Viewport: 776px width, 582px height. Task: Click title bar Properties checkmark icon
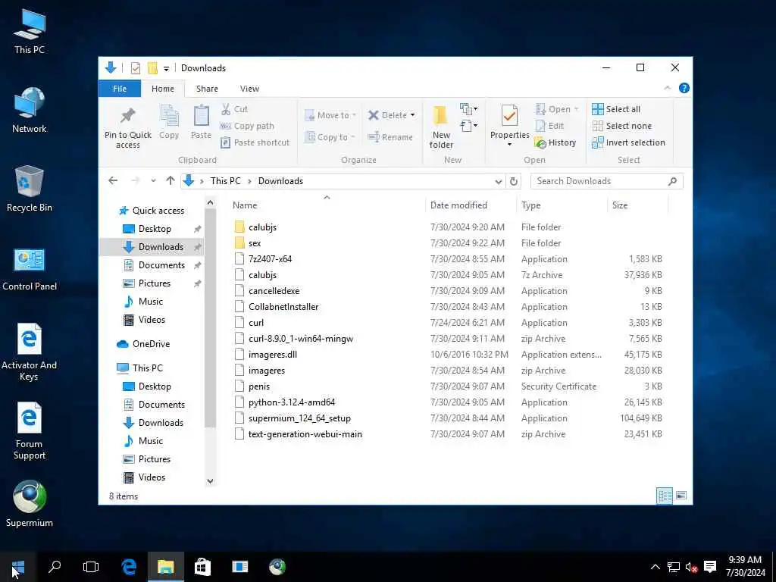(135, 67)
